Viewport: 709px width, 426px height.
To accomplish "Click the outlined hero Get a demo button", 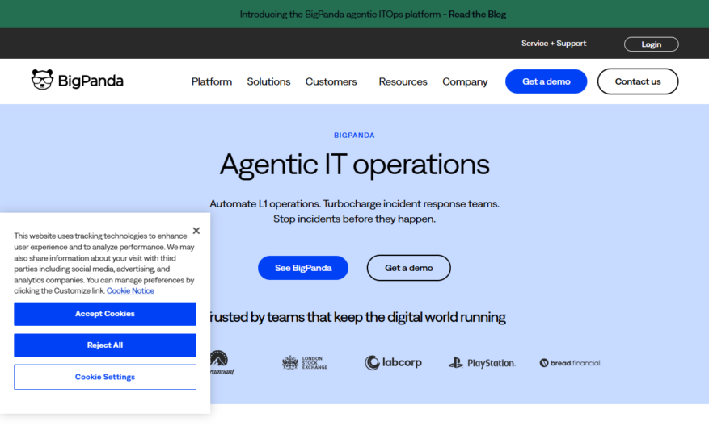I will click(409, 268).
